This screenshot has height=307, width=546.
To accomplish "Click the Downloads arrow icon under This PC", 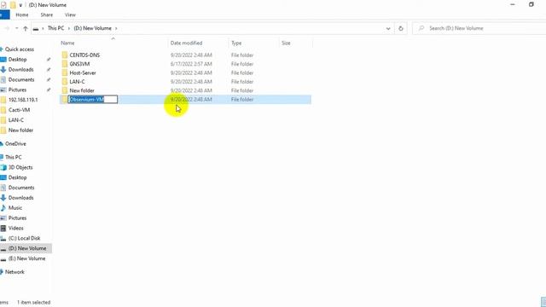I will click(3, 198).
